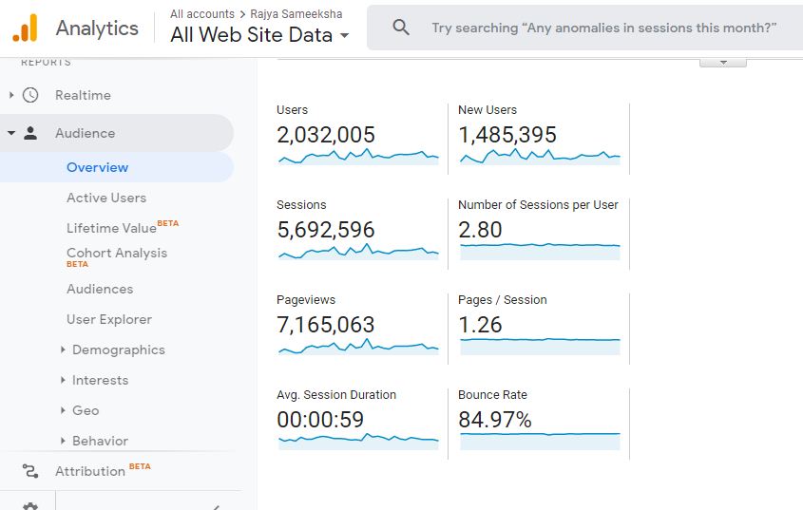Click the Rajya Sameeksha breadcrumb link

pos(296,14)
